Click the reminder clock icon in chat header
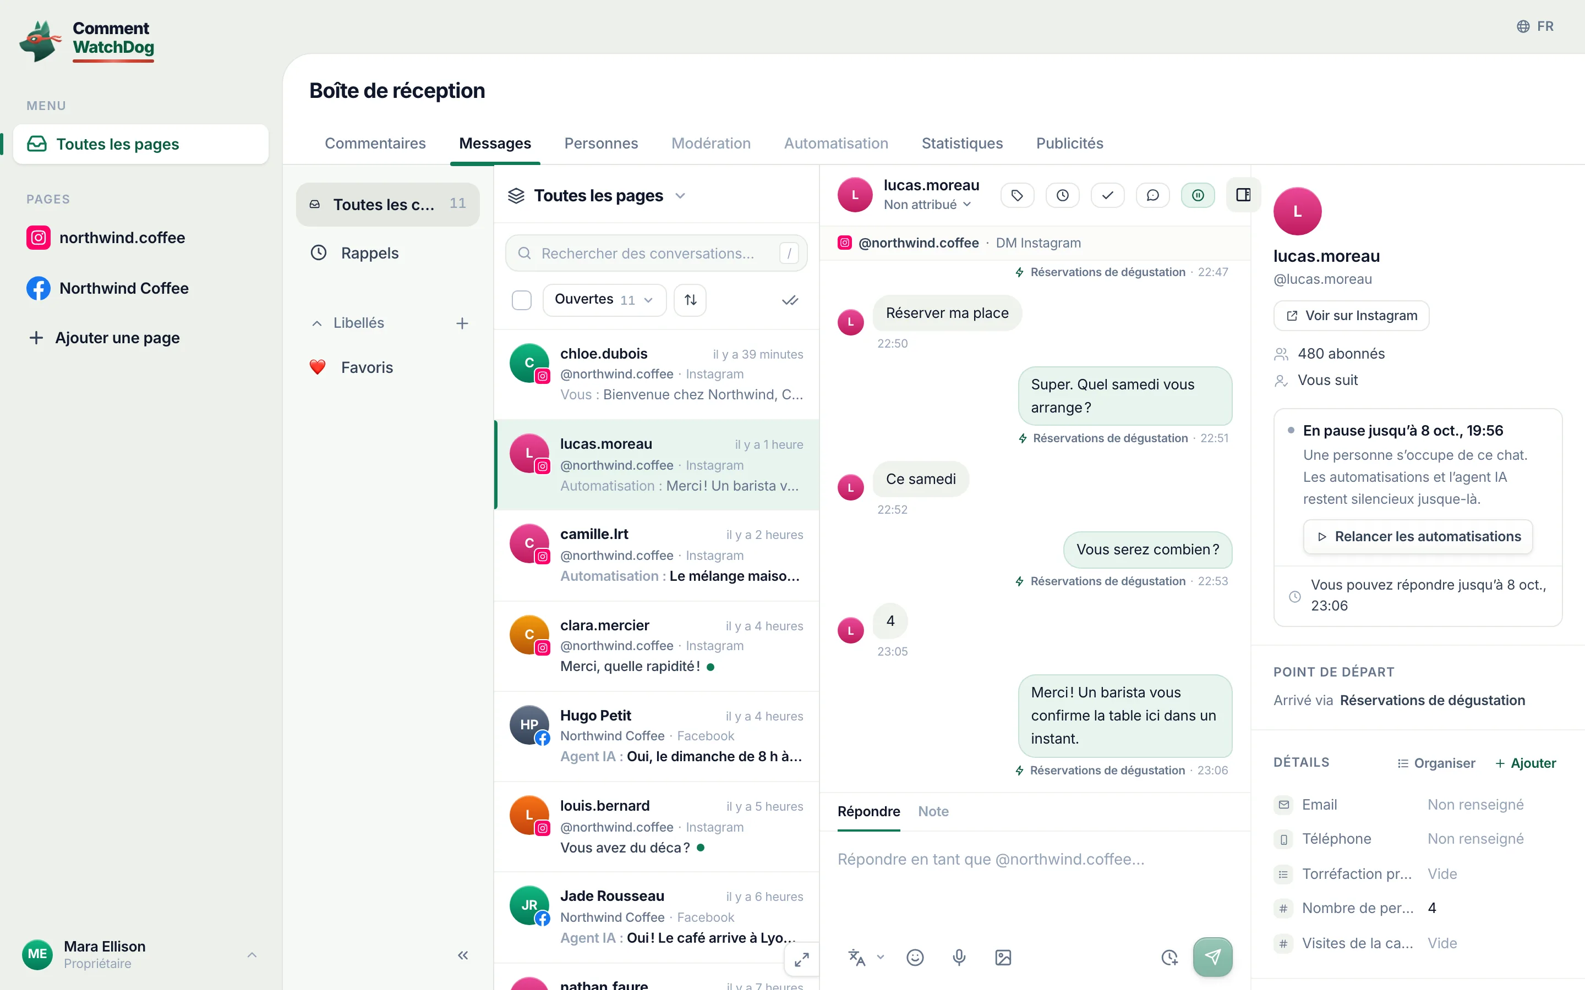 (x=1062, y=195)
